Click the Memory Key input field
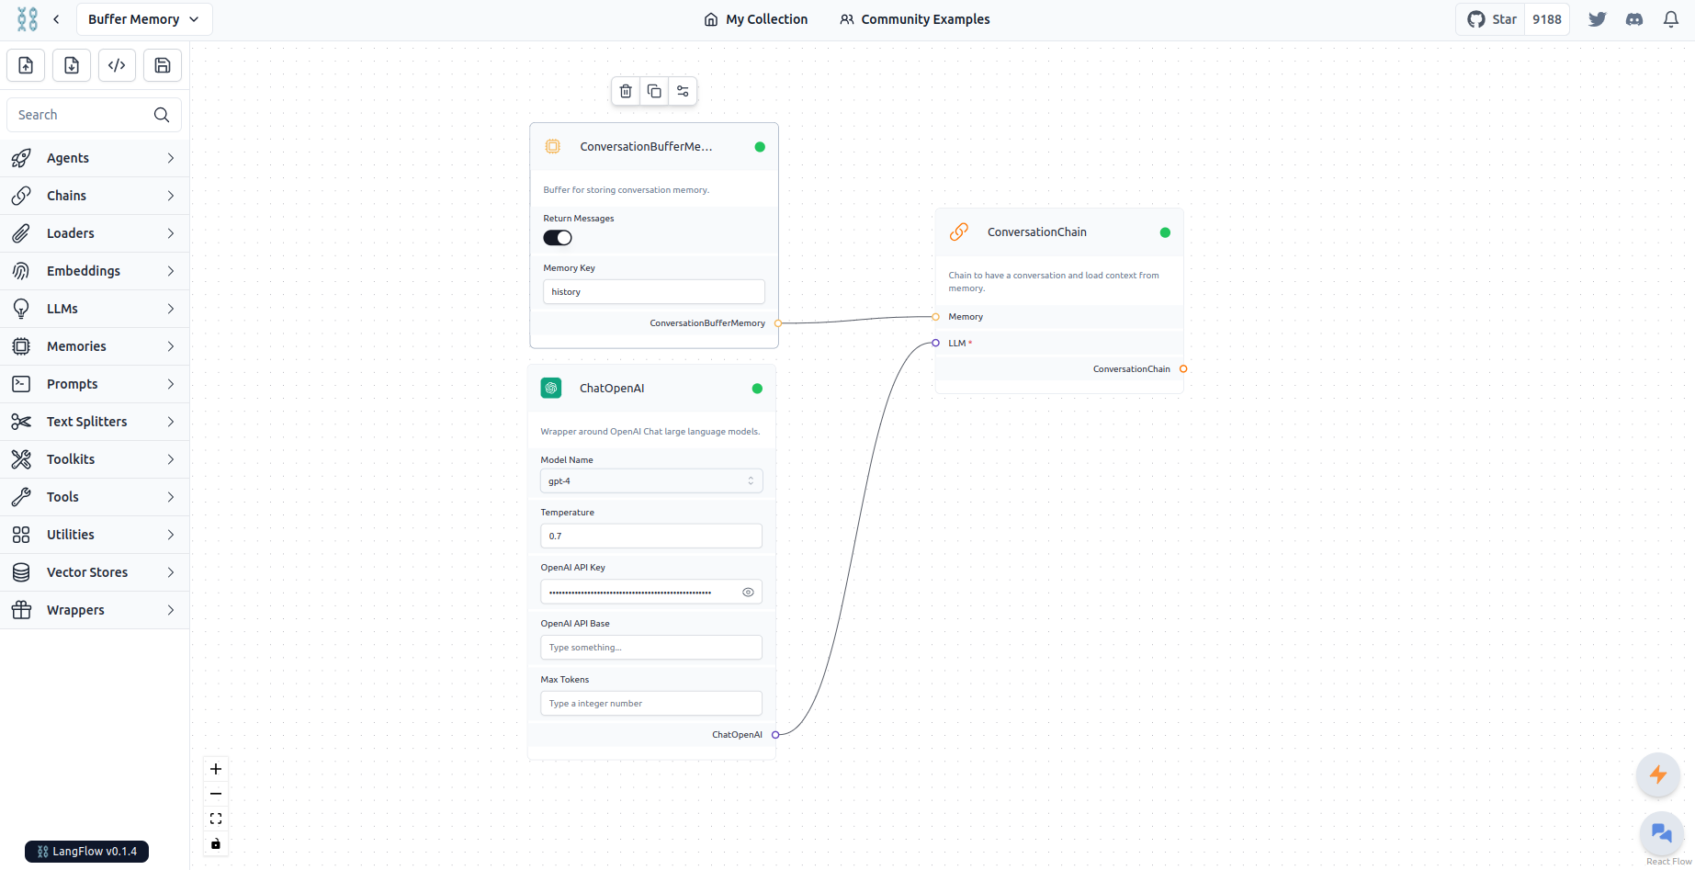1695x870 pixels. click(654, 292)
